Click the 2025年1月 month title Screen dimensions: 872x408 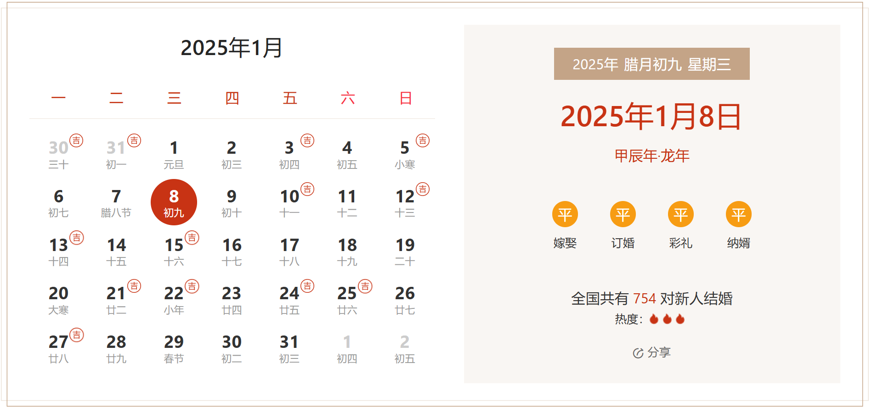(232, 48)
